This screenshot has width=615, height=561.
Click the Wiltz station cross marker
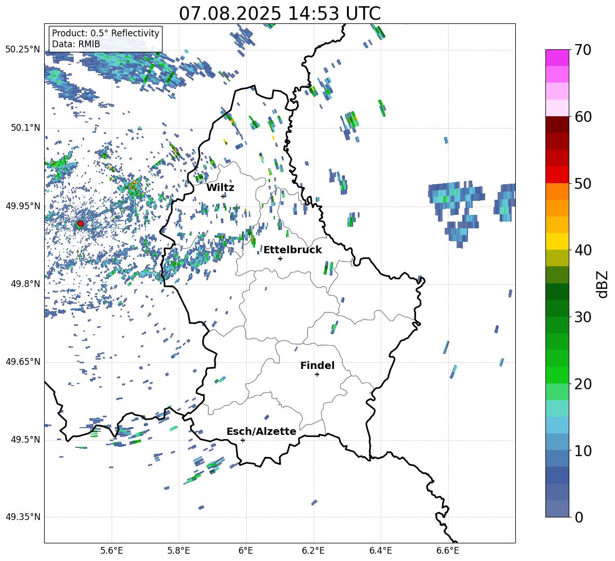point(223,196)
